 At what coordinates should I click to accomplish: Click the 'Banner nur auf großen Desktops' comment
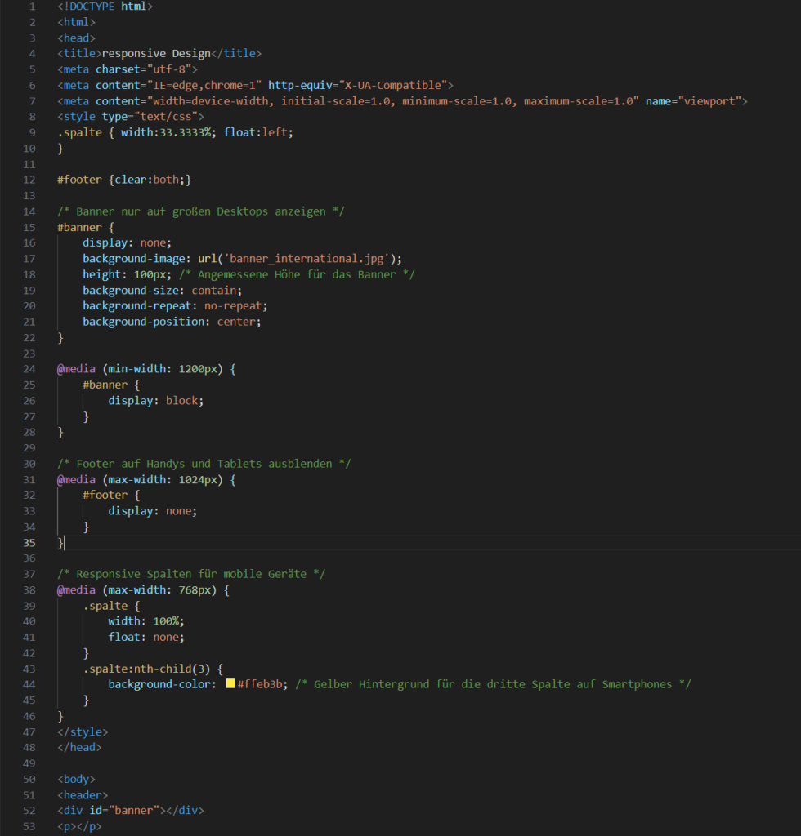(200, 211)
